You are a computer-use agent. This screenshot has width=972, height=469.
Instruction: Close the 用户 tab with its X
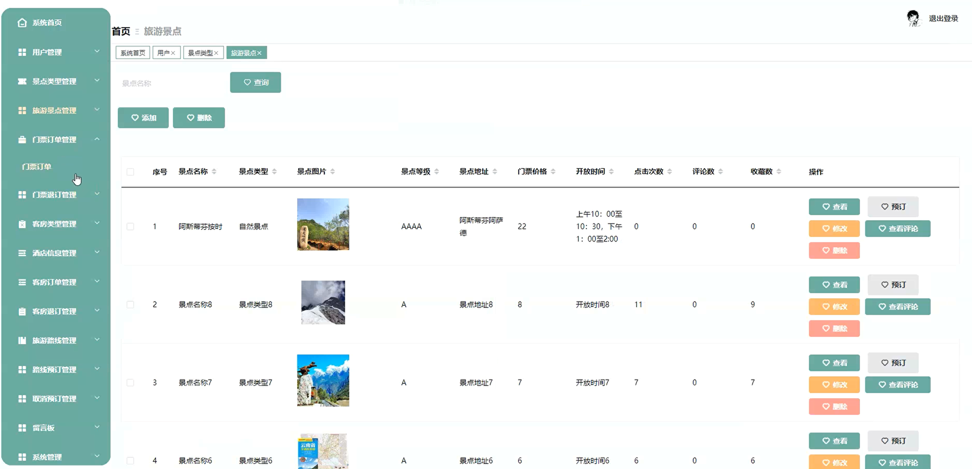click(x=173, y=53)
